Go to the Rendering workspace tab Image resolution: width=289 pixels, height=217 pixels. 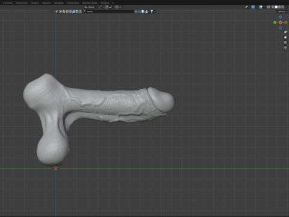(59, 3)
